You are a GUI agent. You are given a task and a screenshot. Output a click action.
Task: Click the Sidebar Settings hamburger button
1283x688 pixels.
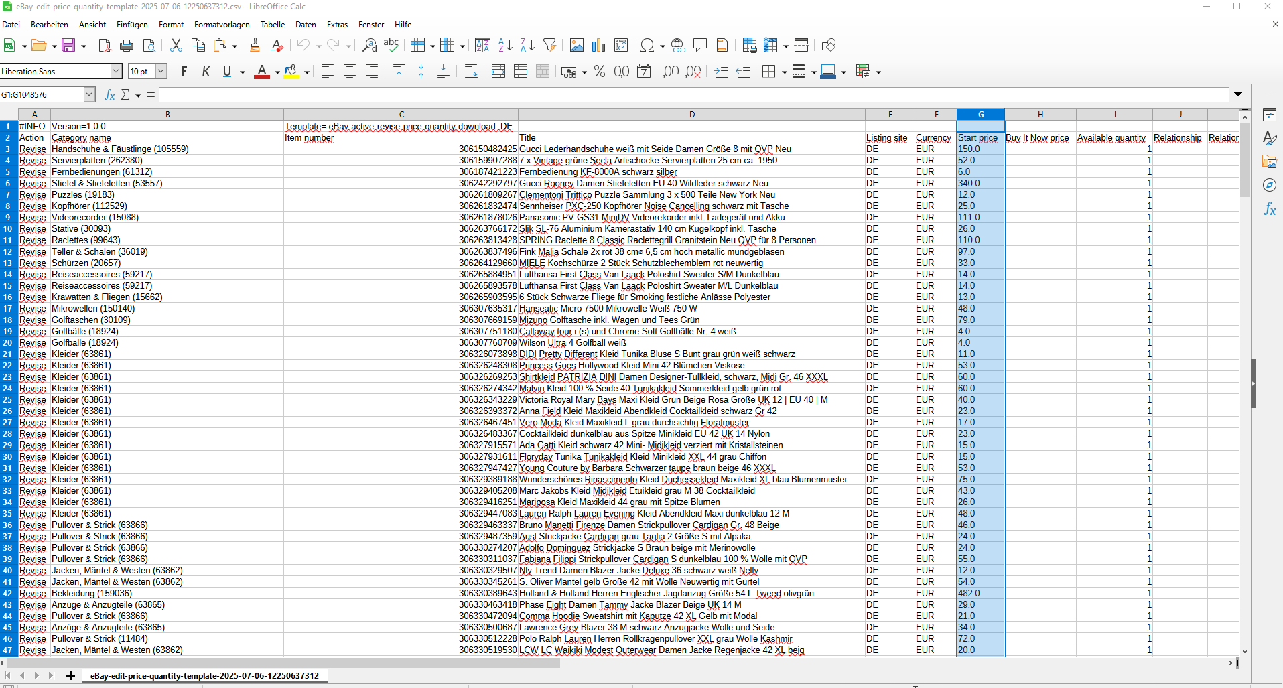coord(1269,94)
